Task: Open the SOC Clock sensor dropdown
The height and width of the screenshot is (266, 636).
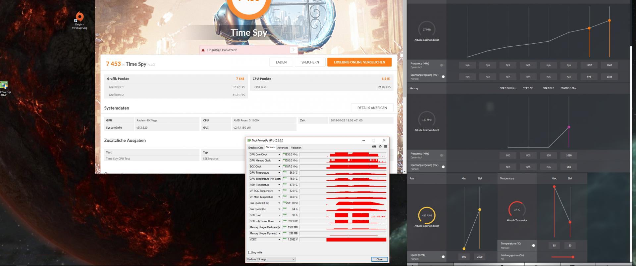Action: point(279,166)
